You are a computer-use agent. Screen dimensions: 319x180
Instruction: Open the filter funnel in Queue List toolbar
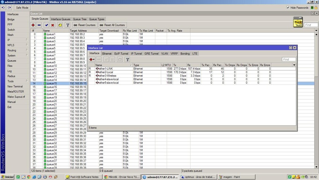67,25
